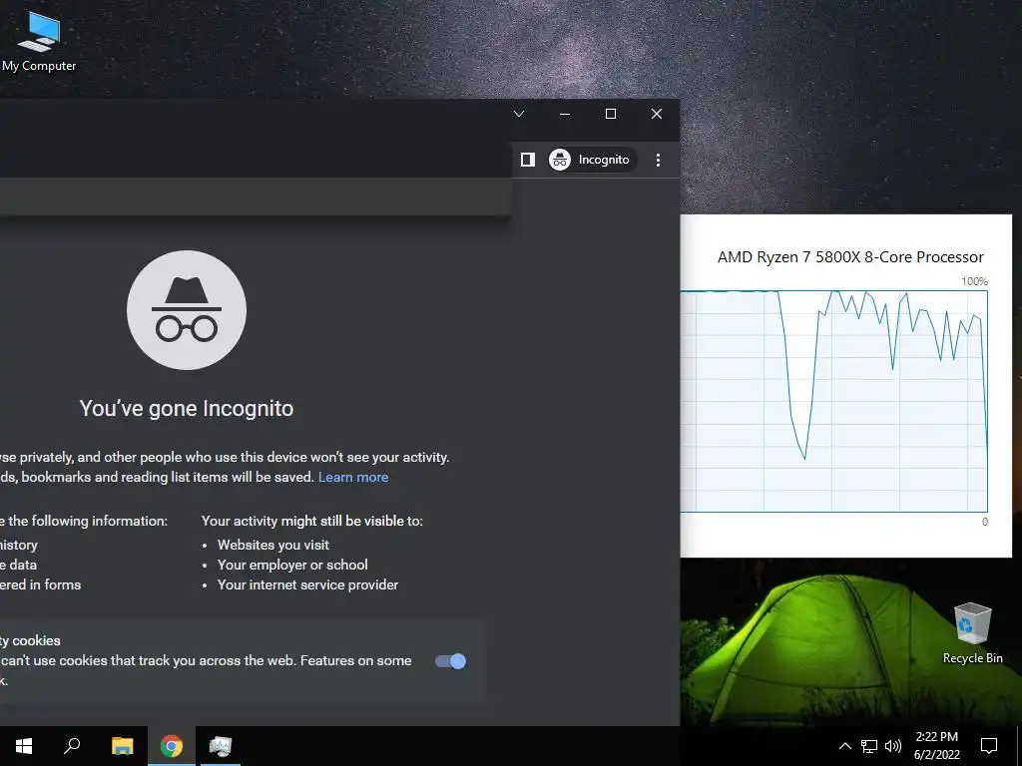Click the Task Manager taskbar icon
The image size is (1022, 766).
click(x=221, y=746)
